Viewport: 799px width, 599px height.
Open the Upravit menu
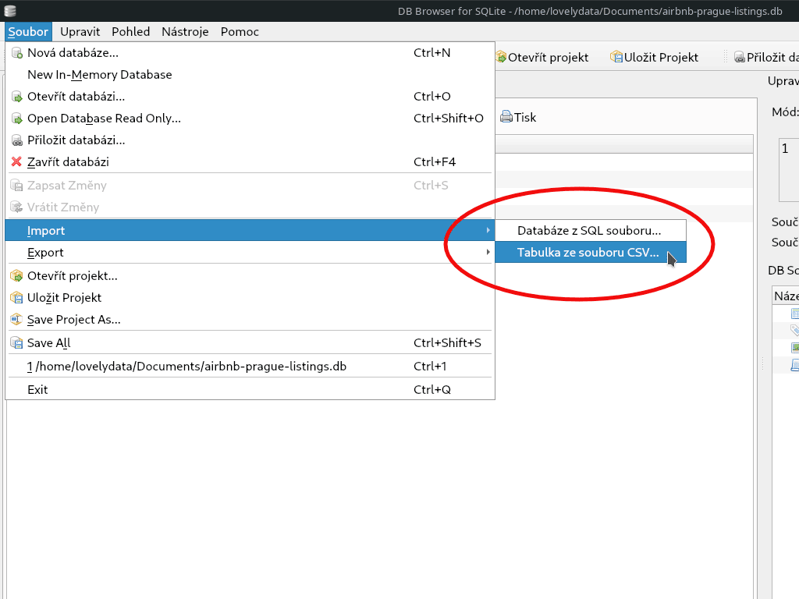(80, 31)
